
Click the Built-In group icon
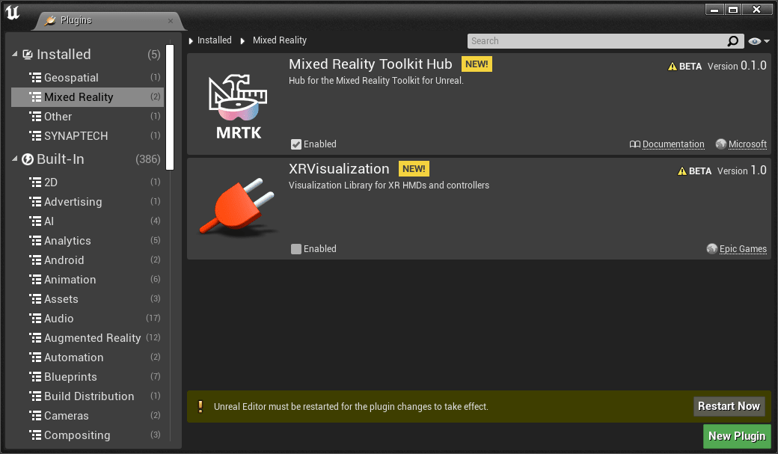point(28,159)
